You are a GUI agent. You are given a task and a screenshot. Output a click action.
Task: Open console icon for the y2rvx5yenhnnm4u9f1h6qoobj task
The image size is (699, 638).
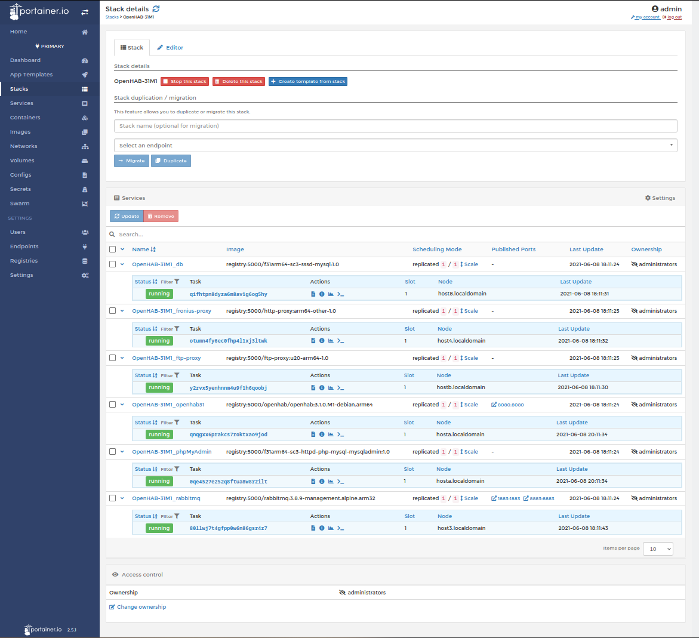click(x=341, y=388)
